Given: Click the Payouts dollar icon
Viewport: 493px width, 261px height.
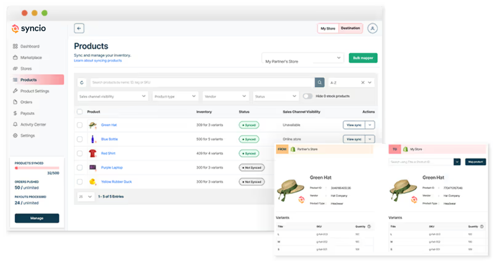Looking at the screenshot, I should tap(15, 113).
